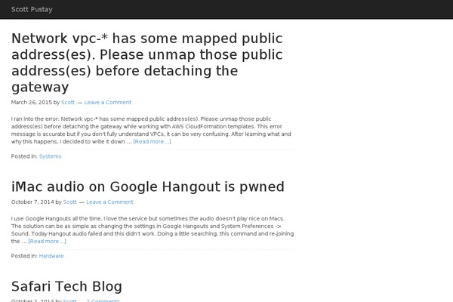453x302 pixels.
Task: Read more of the Network vpc-* post
Action: tap(152, 142)
